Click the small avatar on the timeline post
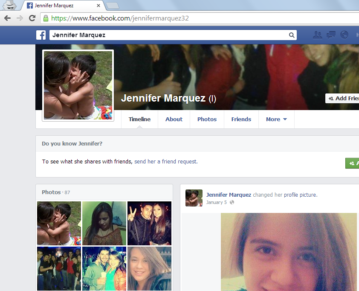Screen dimensions: 359x291 click(x=194, y=198)
